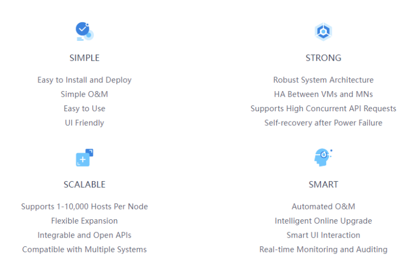
Task: Click Integrable and Open APIs text
Action: click(x=85, y=235)
